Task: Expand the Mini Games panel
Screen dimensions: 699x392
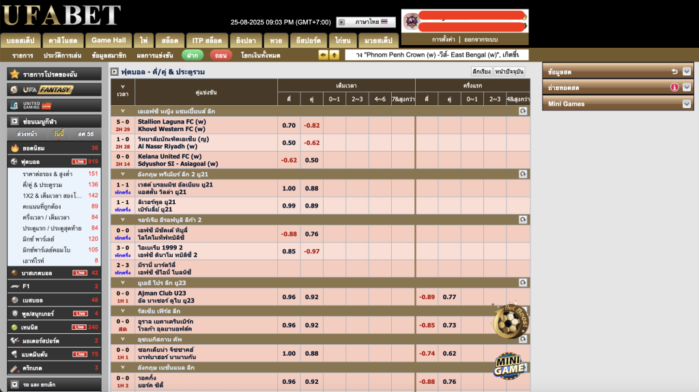Action: (x=687, y=104)
